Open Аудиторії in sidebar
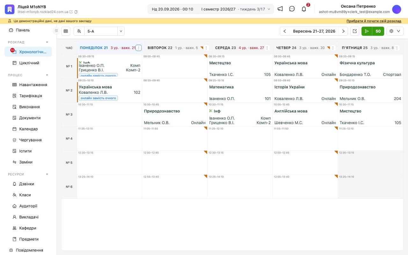Image resolution: width=408 pixels, height=255 pixels. [x=28, y=206]
